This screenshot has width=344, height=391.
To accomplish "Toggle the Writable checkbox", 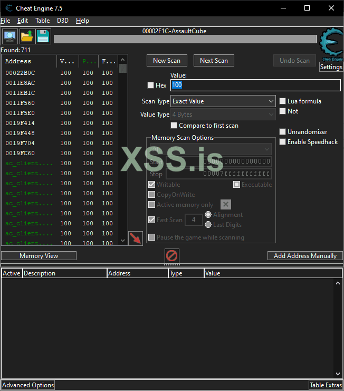I will [x=151, y=185].
